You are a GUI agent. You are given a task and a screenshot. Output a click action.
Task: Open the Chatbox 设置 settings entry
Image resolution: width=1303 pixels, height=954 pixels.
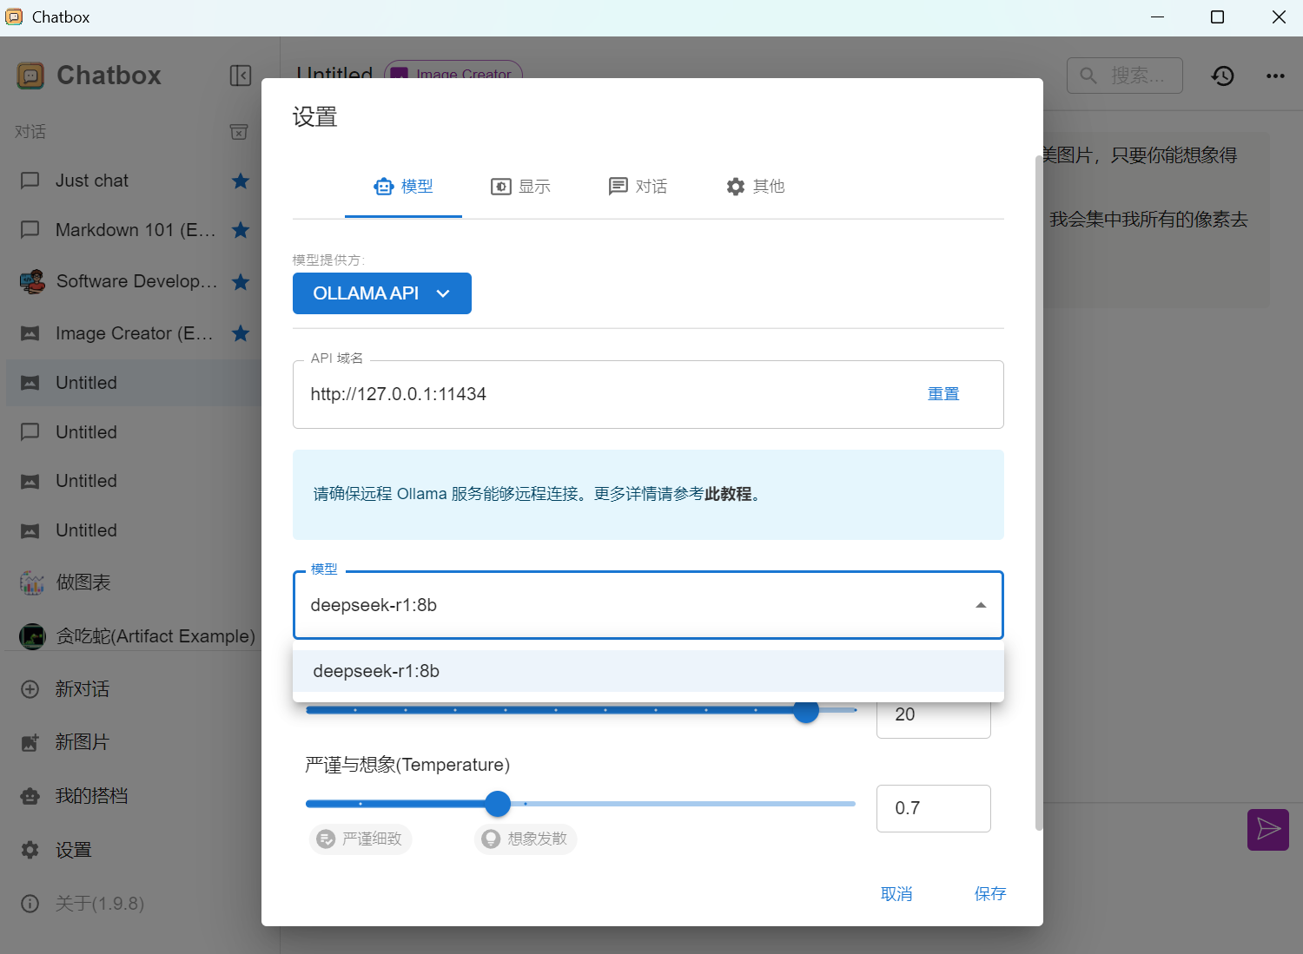pyautogui.click(x=73, y=849)
